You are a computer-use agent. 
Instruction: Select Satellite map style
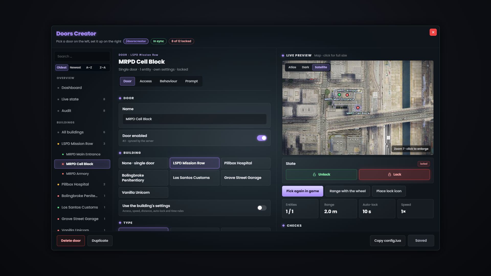pos(321,67)
